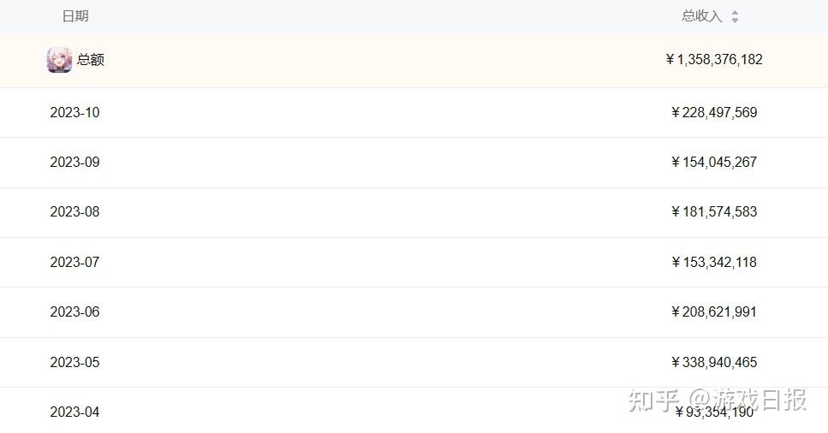Click the 日期 column header
The width and height of the screenshot is (828, 433).
75,16
